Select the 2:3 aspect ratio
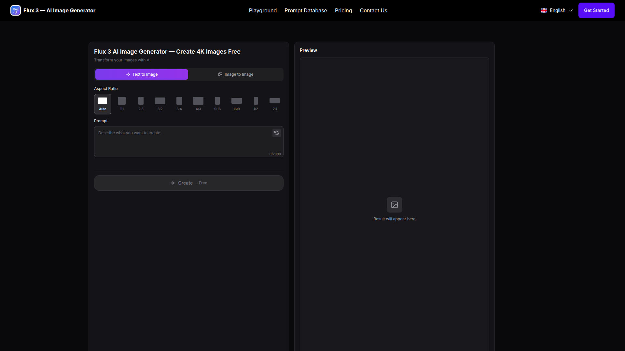This screenshot has height=351, width=625. (141, 104)
